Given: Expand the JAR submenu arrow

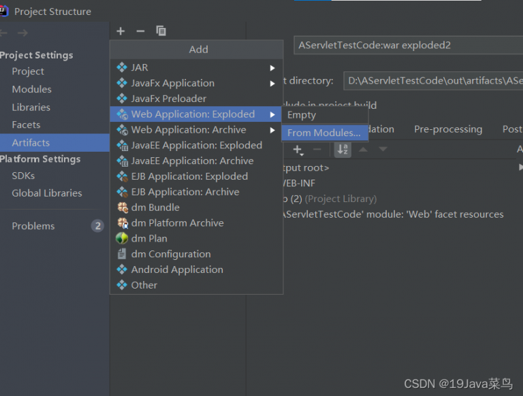Looking at the screenshot, I should [x=272, y=68].
